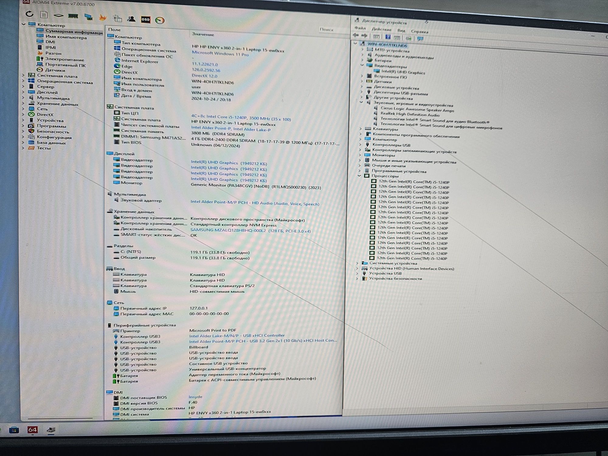Click Device Manager blue help question icon
This screenshot has height=456, width=608.
coord(388,37)
